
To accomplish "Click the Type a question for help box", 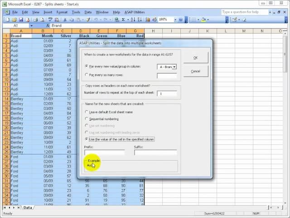I will [x=245, y=12].
